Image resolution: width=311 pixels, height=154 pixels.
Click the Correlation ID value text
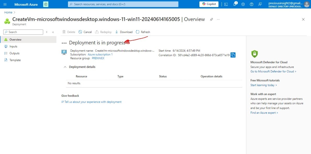[204, 55]
